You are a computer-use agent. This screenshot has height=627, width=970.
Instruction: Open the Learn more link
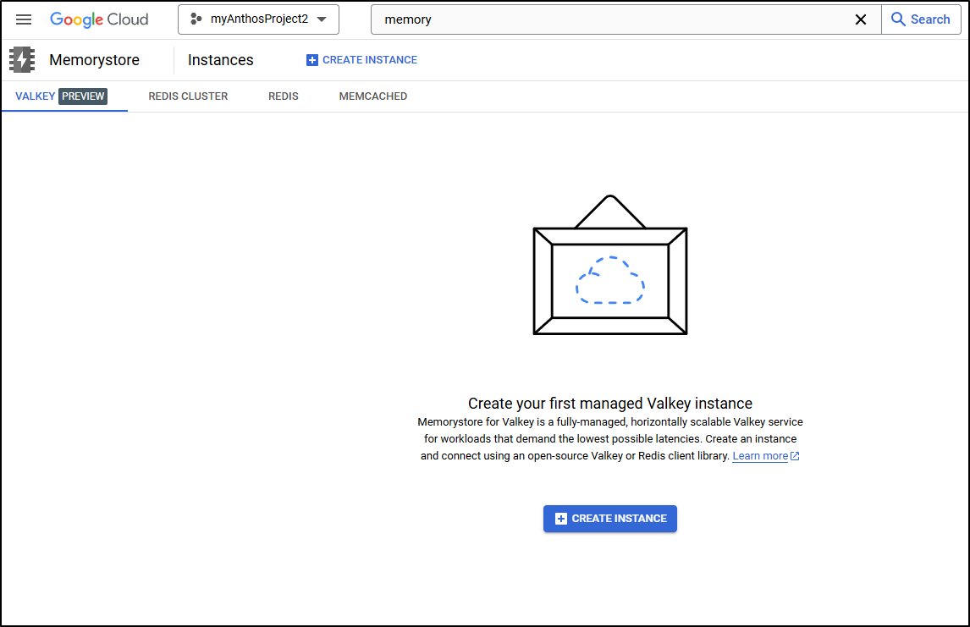[x=766, y=456]
